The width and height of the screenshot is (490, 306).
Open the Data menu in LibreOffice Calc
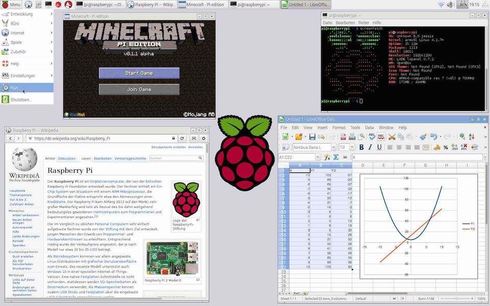(369, 127)
